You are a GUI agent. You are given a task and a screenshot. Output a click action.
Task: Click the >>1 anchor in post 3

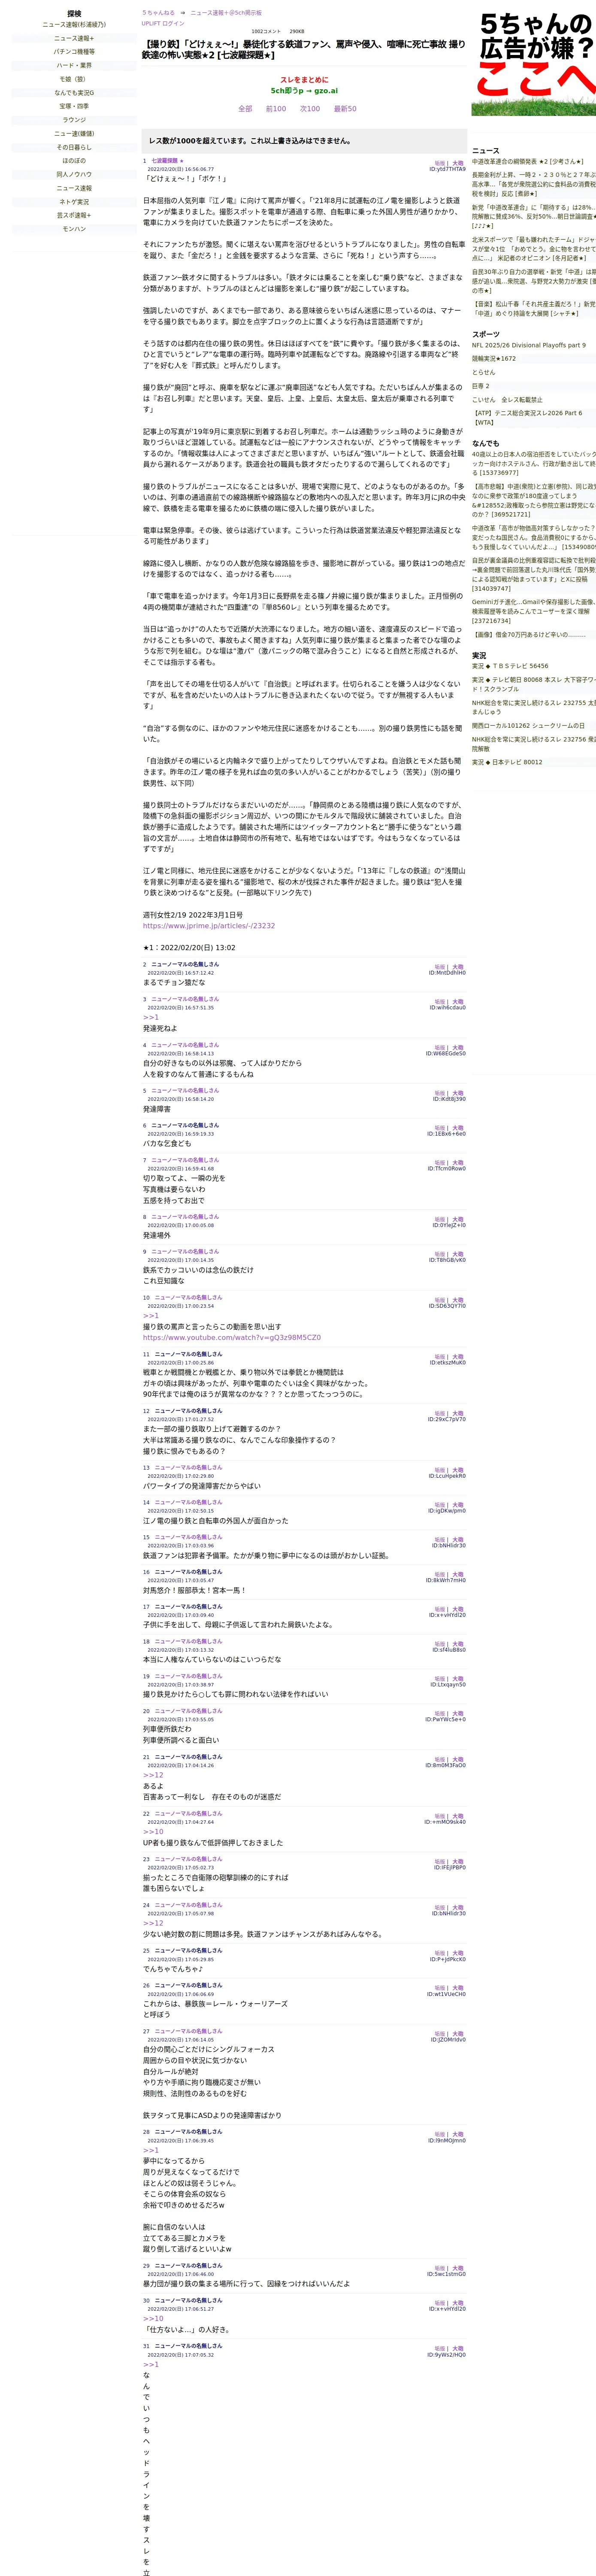[x=150, y=1018]
